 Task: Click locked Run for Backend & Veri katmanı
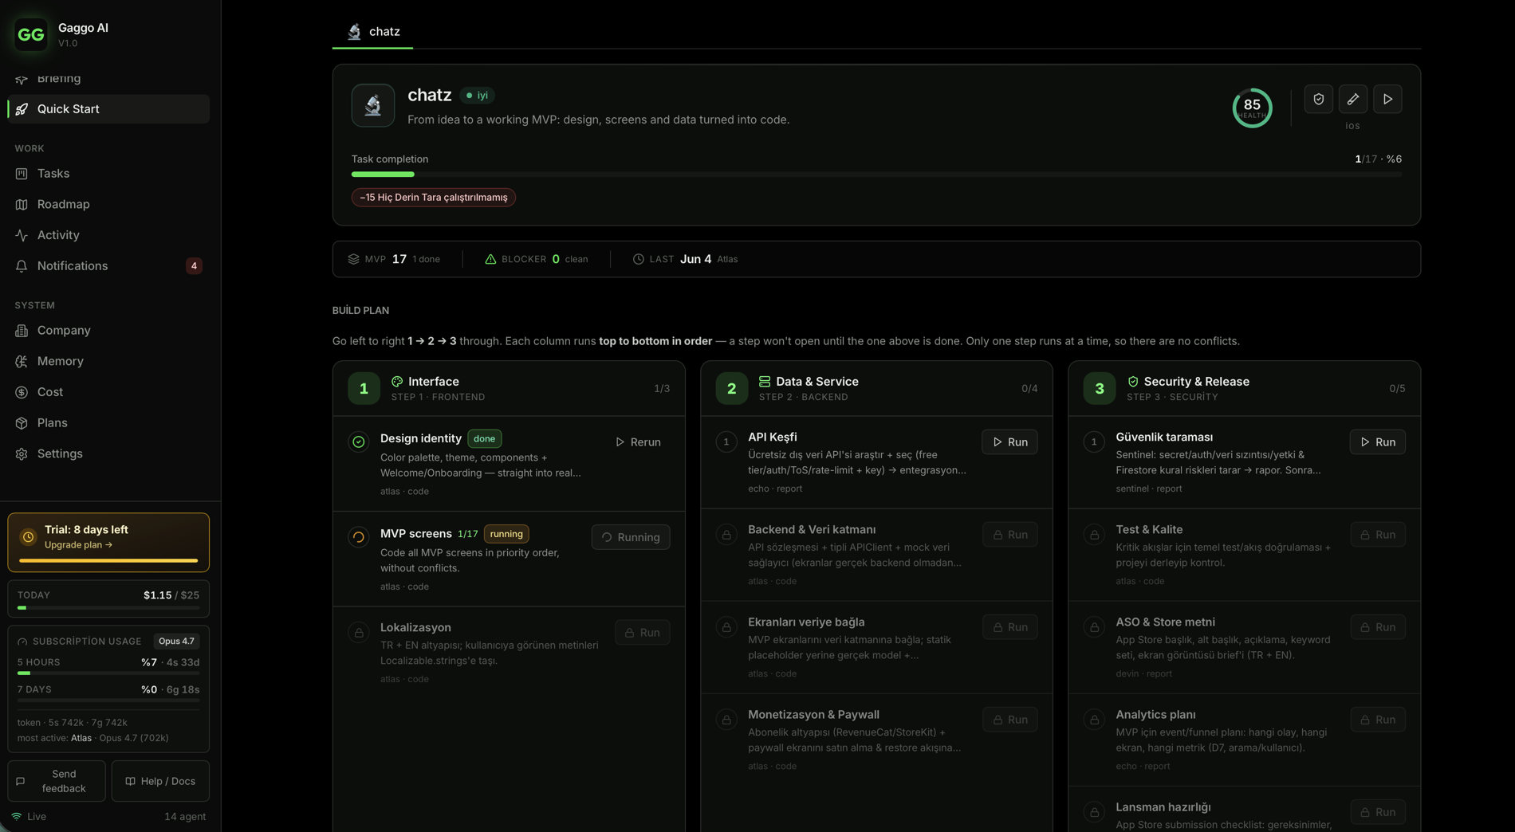coord(1010,535)
